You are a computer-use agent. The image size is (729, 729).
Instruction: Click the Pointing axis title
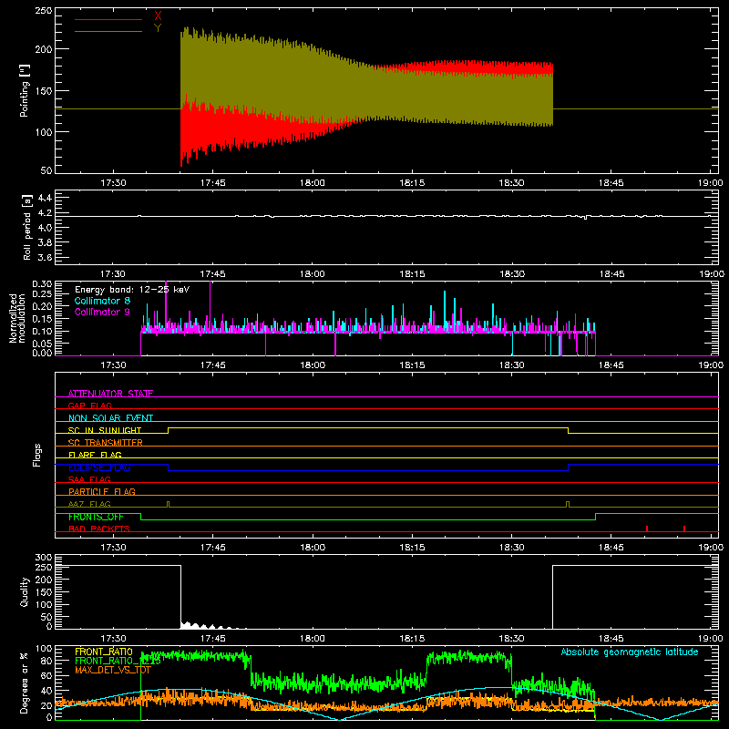point(25,90)
